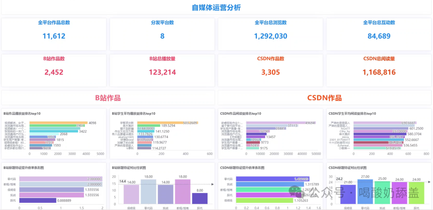Image resolution: width=433 pixels, height=210 pixels.
Task: Click the CSDN bar labeled 37113
Action: pyautogui.click(x=272, y=126)
